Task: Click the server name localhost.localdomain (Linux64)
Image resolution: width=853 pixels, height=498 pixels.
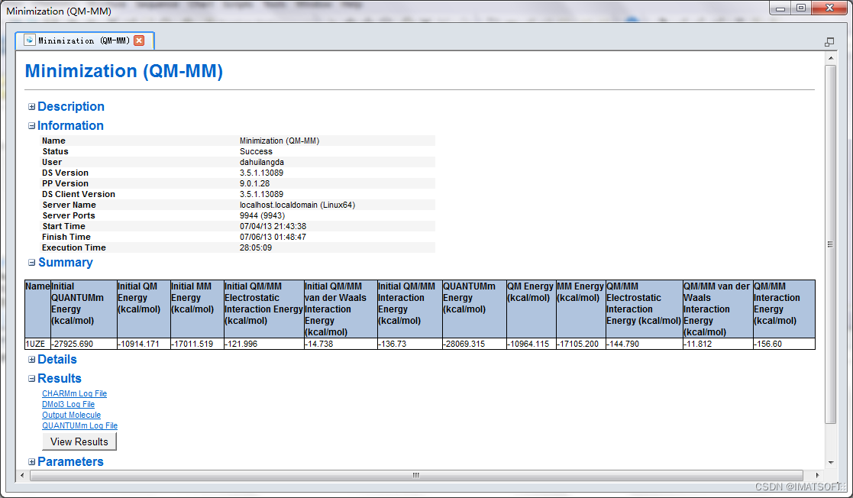Action: pos(298,205)
